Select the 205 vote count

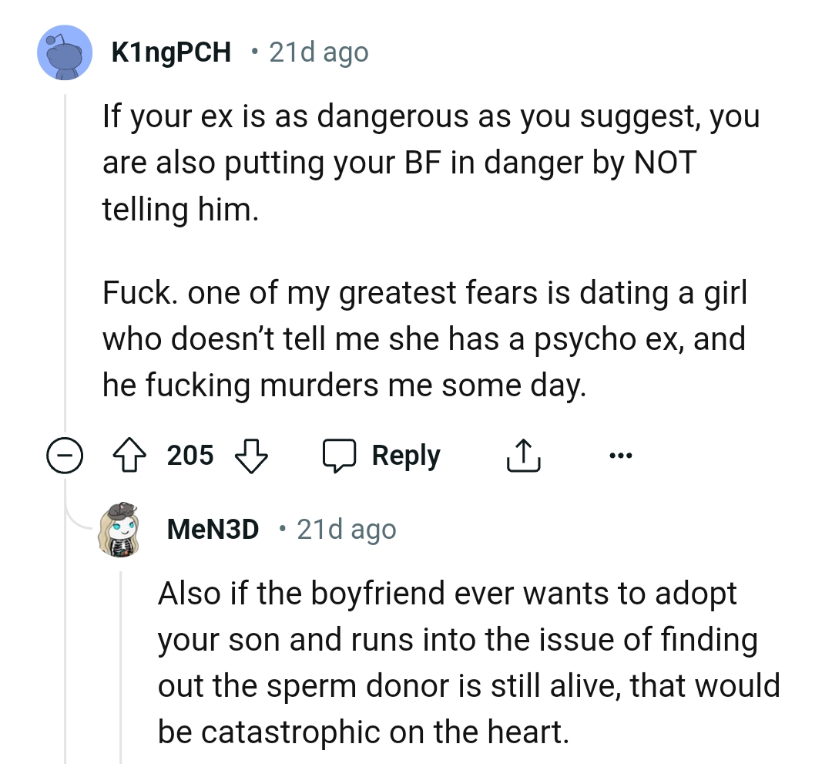pyautogui.click(x=189, y=455)
